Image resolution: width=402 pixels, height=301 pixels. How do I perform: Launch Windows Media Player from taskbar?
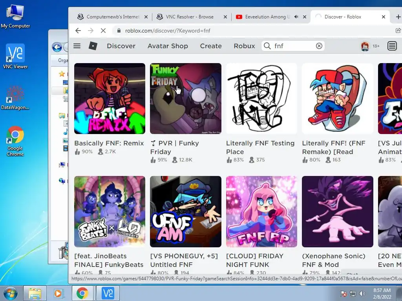click(58, 293)
